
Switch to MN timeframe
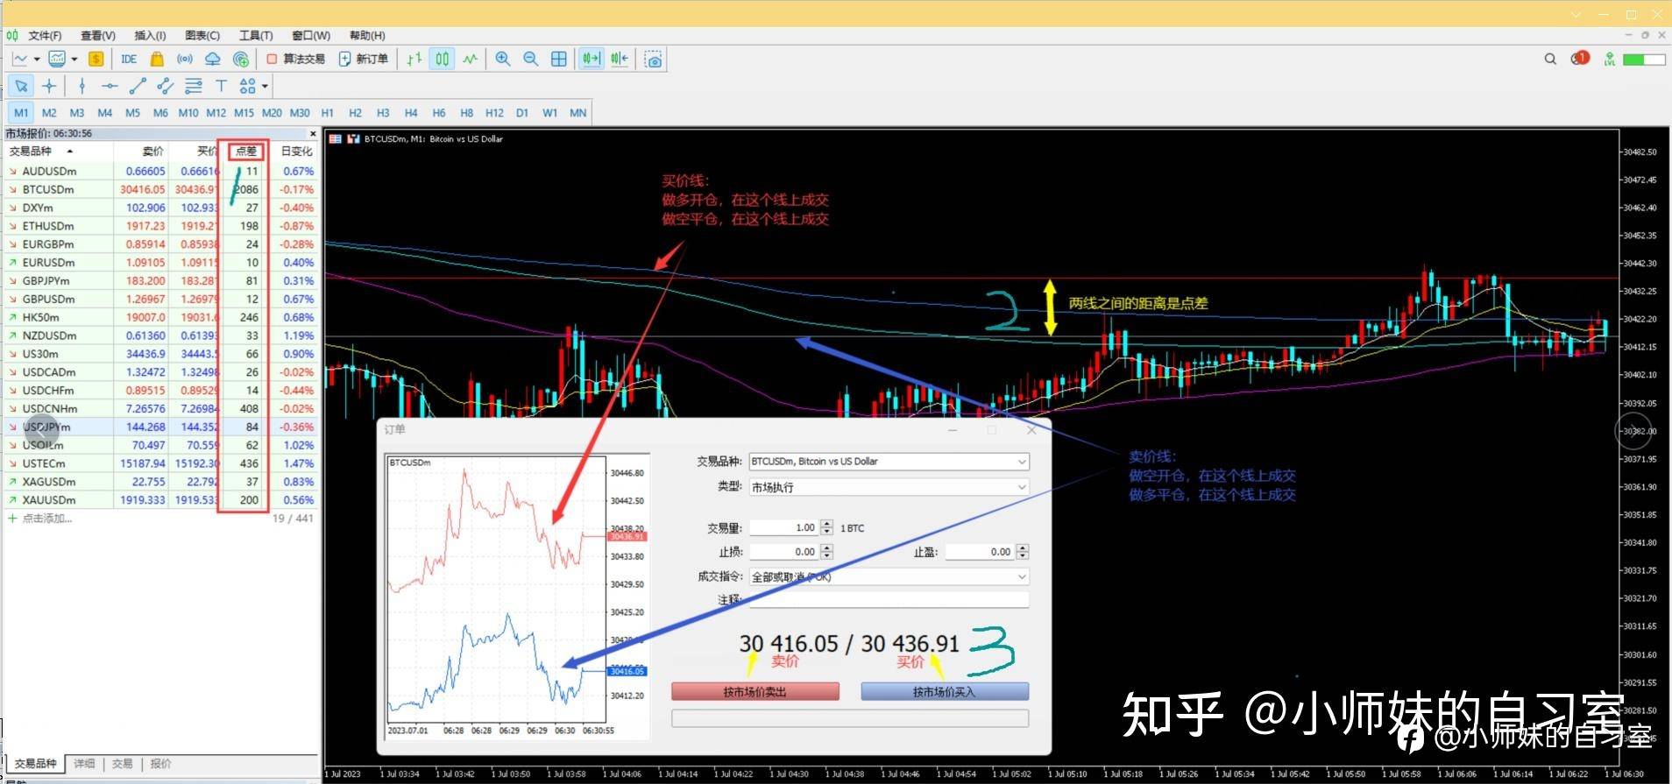[577, 113]
